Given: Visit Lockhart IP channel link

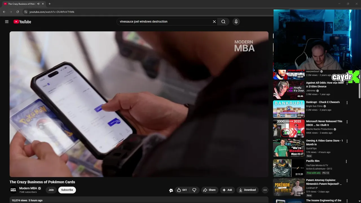Looking at the screenshot, I should [312, 188].
